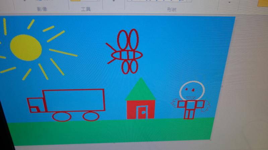Click inside the truck's cargo box

[74, 100]
